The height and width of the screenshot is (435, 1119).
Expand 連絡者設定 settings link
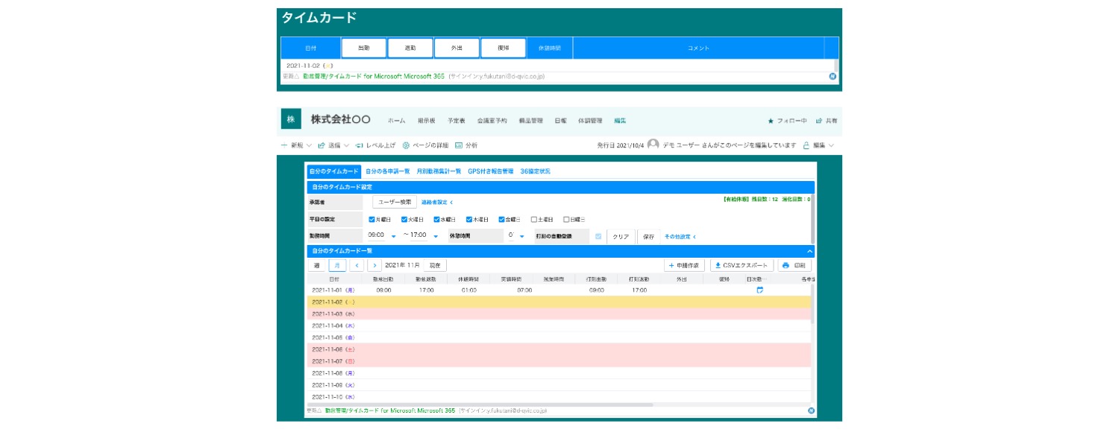[437, 202]
